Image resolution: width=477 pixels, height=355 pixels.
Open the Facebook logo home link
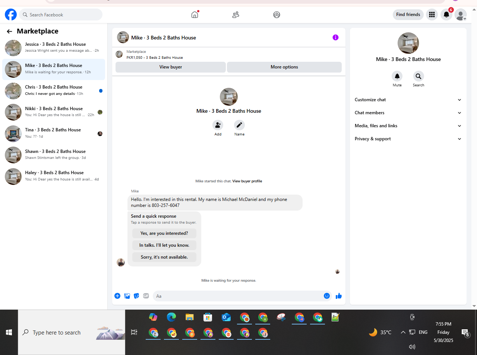coord(11,15)
